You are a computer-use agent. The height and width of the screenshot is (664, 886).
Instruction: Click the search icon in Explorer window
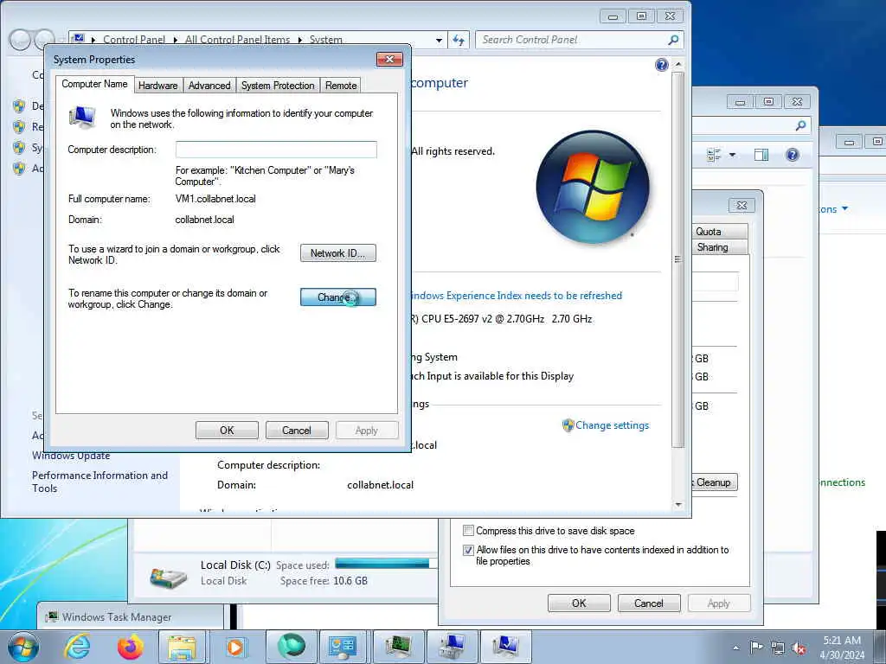pos(800,125)
